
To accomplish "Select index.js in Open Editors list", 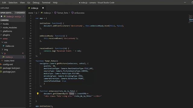I will tap(13, 16).
